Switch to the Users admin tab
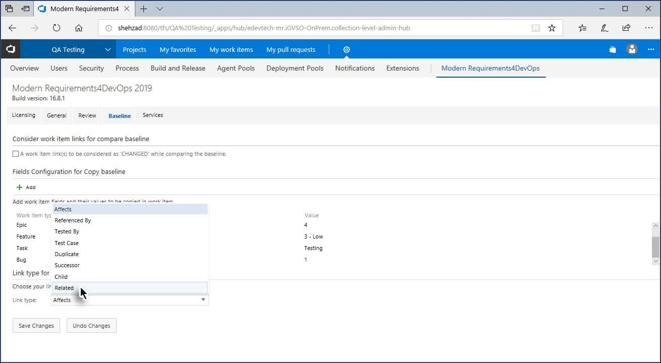This screenshot has height=363, width=661. 59,68
